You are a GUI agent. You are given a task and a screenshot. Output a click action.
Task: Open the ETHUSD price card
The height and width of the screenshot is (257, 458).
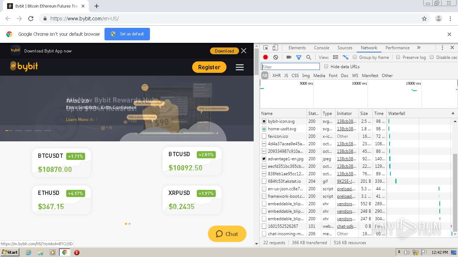[61, 200]
